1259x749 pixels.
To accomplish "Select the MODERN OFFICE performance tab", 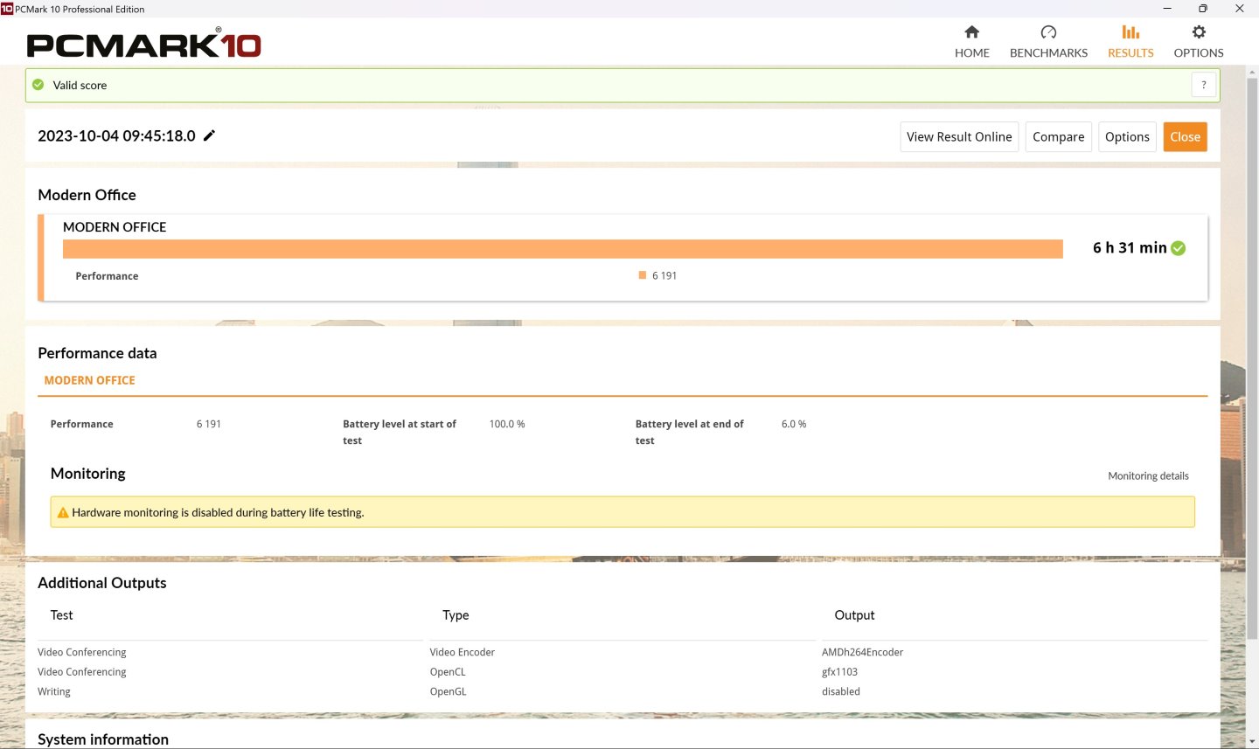I will (x=89, y=380).
